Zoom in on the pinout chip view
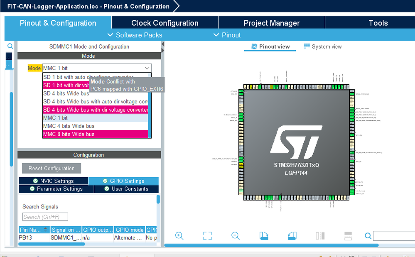 pyautogui.click(x=179, y=235)
